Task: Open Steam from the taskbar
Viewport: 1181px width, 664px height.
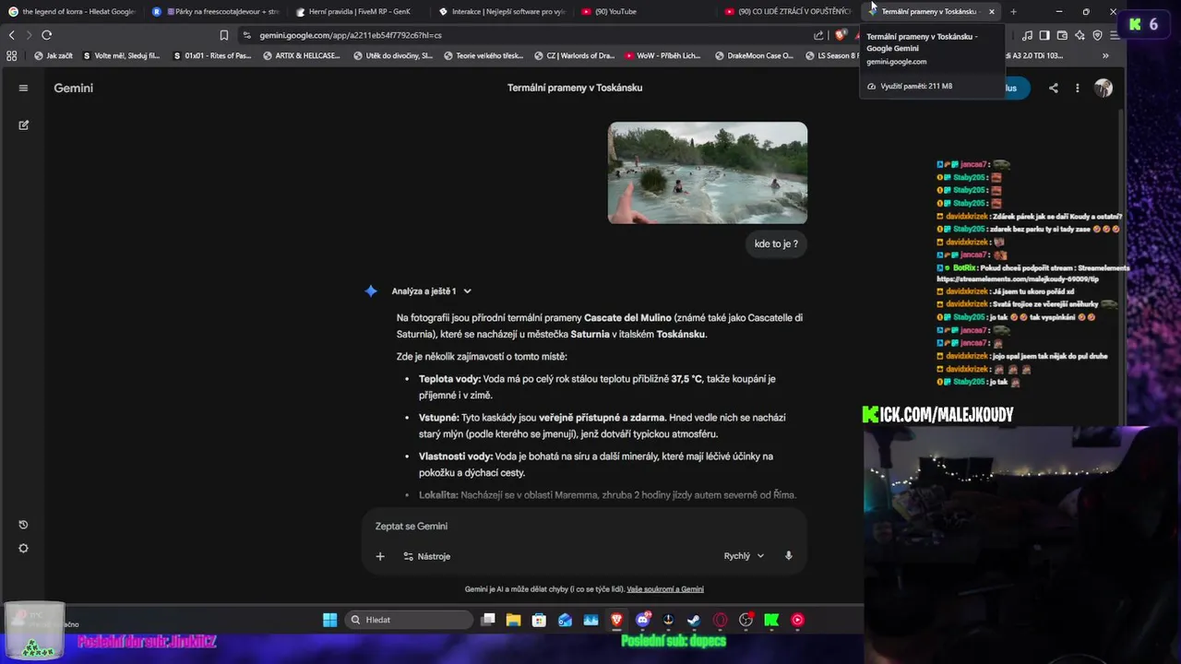Action: pos(694,620)
